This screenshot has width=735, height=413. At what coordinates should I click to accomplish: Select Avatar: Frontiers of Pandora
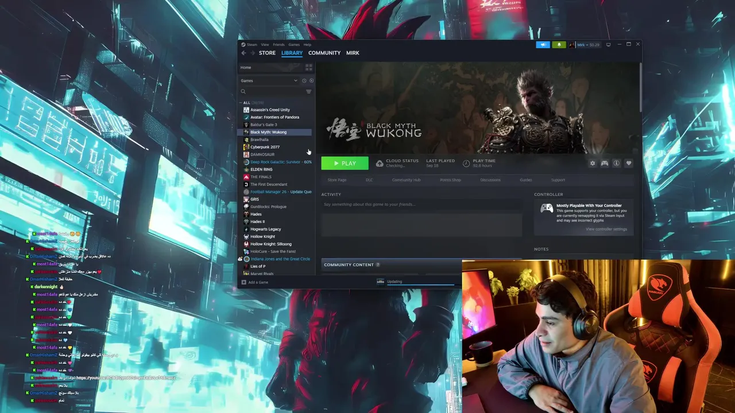274,117
